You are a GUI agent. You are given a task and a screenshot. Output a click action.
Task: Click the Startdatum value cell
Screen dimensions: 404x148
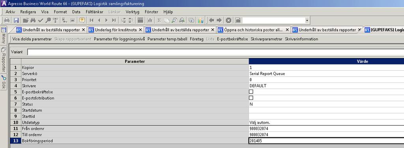(326, 110)
